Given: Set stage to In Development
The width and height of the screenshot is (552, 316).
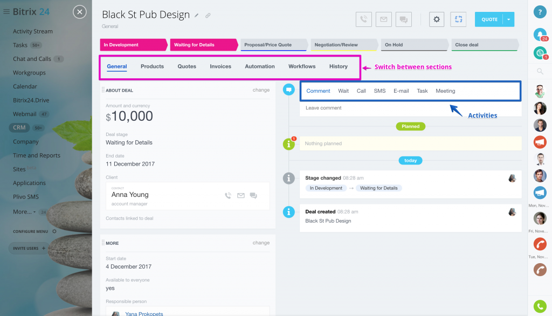Looking at the screenshot, I should (134, 45).
